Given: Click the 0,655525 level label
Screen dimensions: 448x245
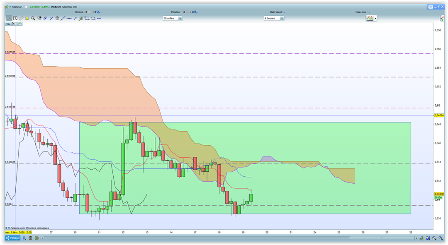Looking at the screenshot, I should [x=10, y=52].
